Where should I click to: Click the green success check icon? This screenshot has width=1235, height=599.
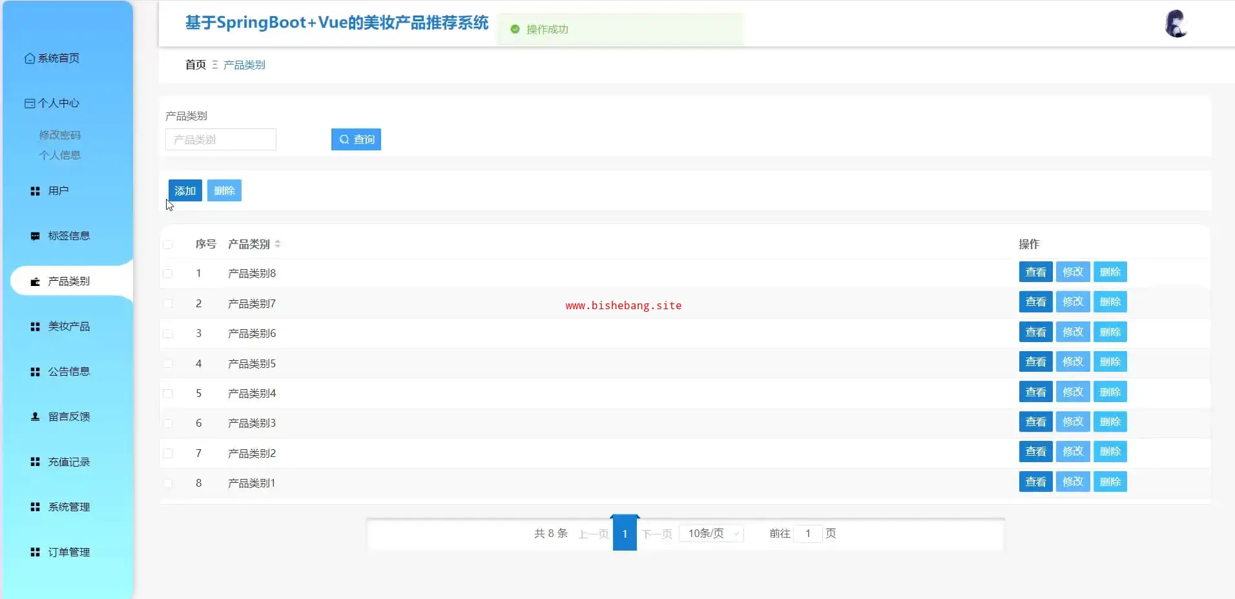[x=515, y=29]
